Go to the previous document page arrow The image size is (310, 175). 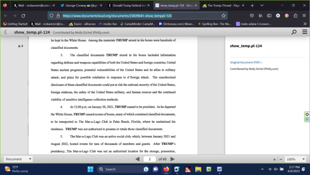coord(137,159)
